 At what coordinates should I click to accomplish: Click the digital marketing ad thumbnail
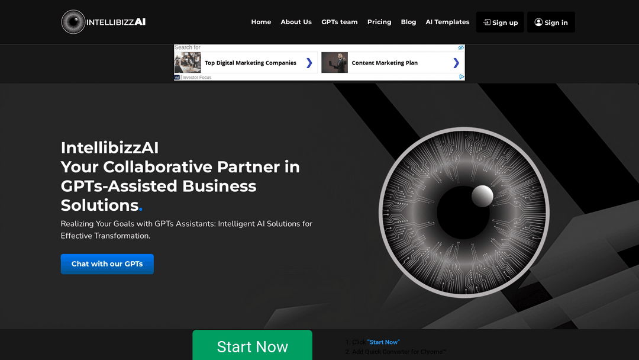pos(188,62)
